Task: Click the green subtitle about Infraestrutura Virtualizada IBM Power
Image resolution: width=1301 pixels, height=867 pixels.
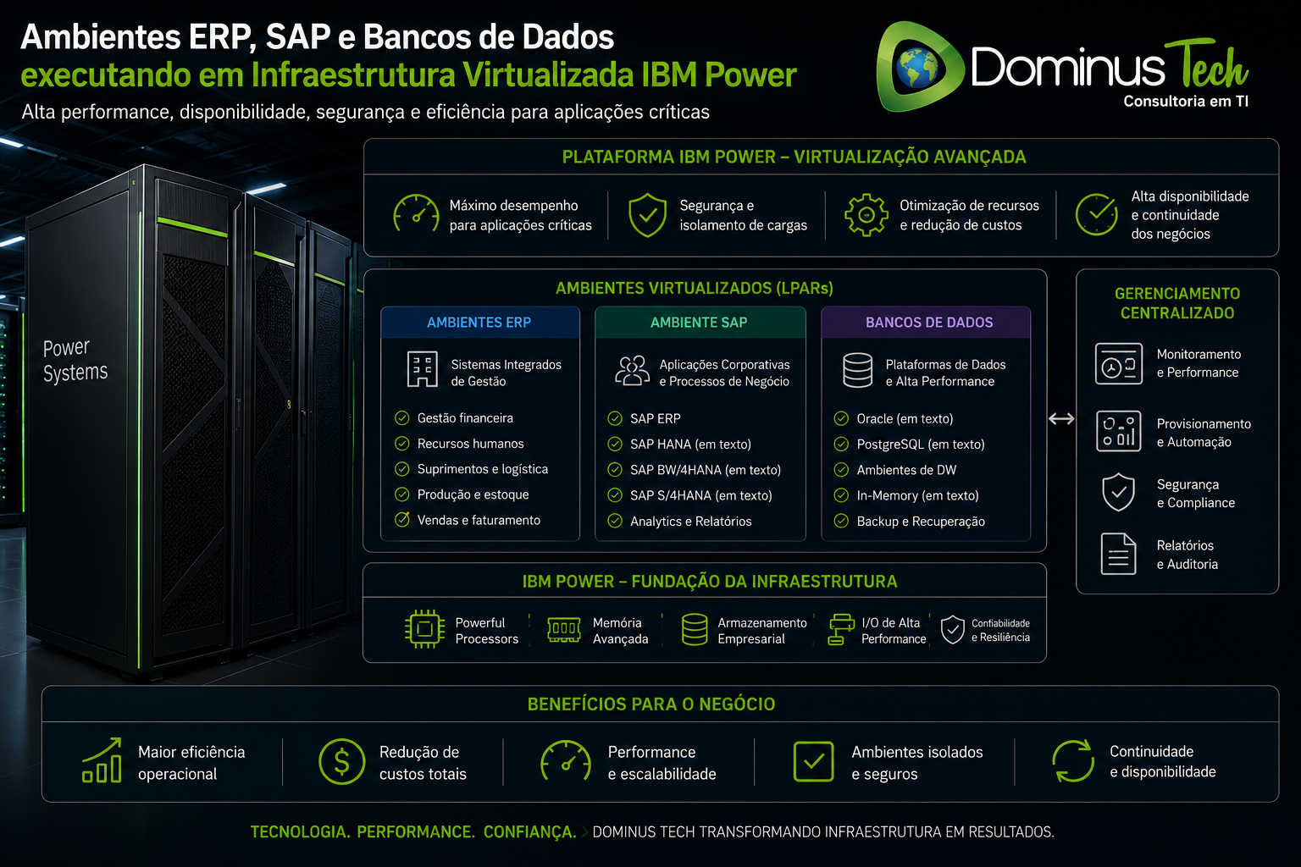Action: pyautogui.click(x=408, y=75)
